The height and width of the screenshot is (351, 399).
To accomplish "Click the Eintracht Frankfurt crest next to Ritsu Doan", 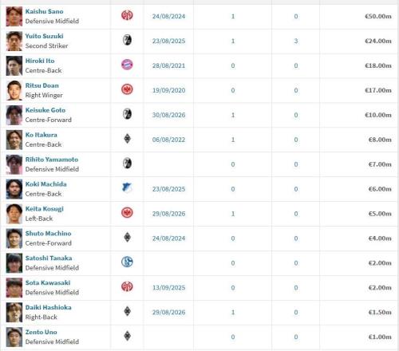I will click(x=127, y=89).
